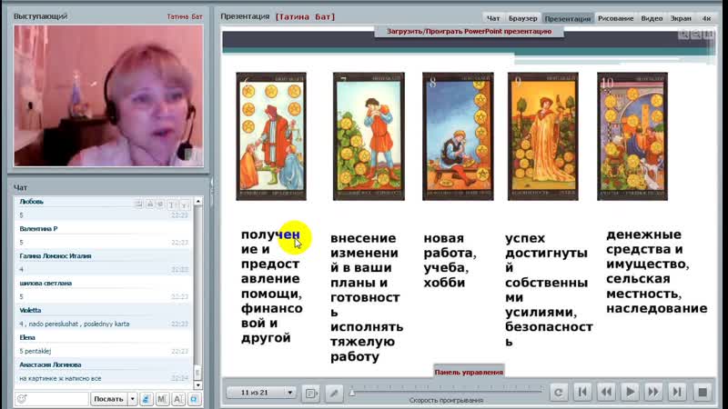728x409 pixels.
Task: Open slide notes icon next to slide selector
Action: tap(312, 393)
